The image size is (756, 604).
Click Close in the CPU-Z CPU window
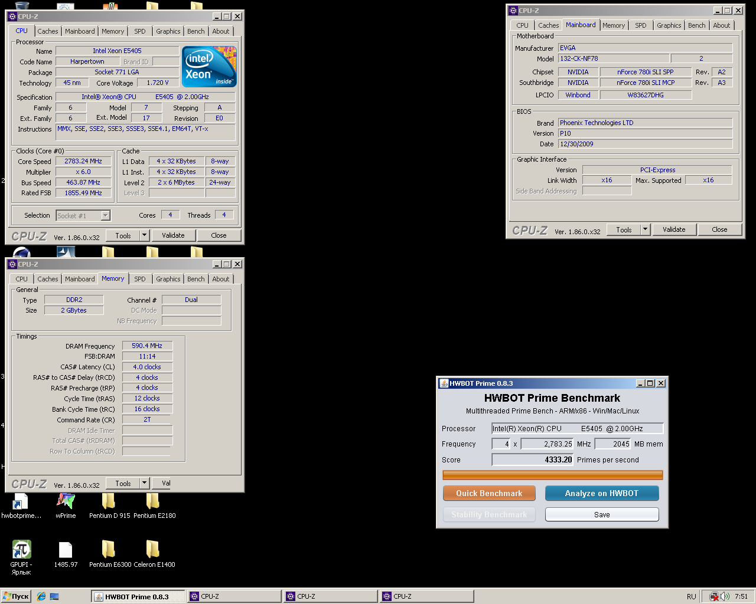pos(219,235)
